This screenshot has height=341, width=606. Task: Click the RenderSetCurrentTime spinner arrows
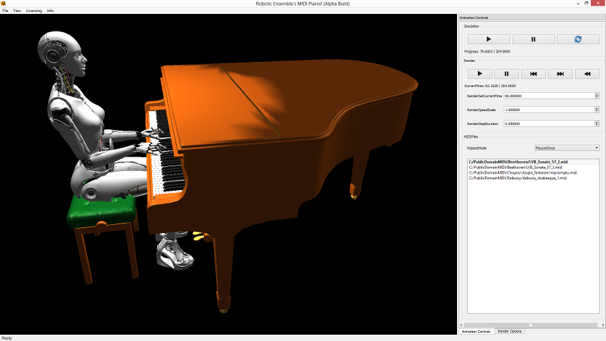click(597, 96)
